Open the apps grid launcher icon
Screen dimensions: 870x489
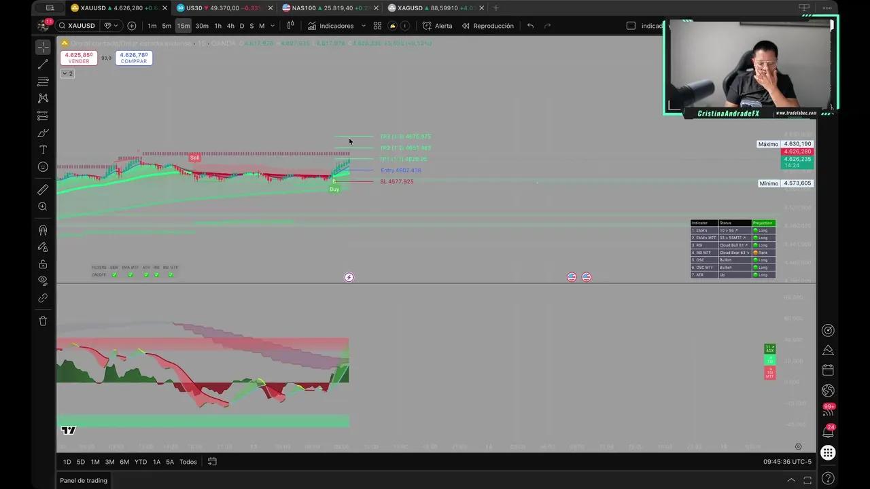[x=828, y=452]
